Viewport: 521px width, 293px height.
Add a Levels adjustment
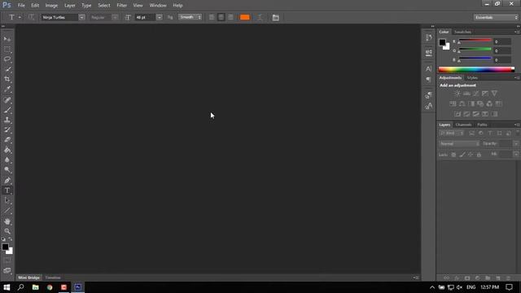(466, 94)
